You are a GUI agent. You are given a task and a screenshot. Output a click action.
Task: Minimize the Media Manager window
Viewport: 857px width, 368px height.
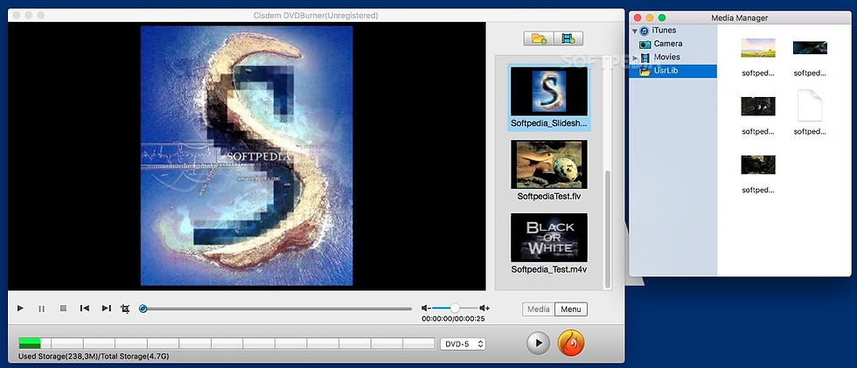point(650,17)
